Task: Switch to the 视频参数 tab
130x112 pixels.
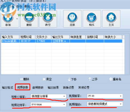Action: [23, 87]
